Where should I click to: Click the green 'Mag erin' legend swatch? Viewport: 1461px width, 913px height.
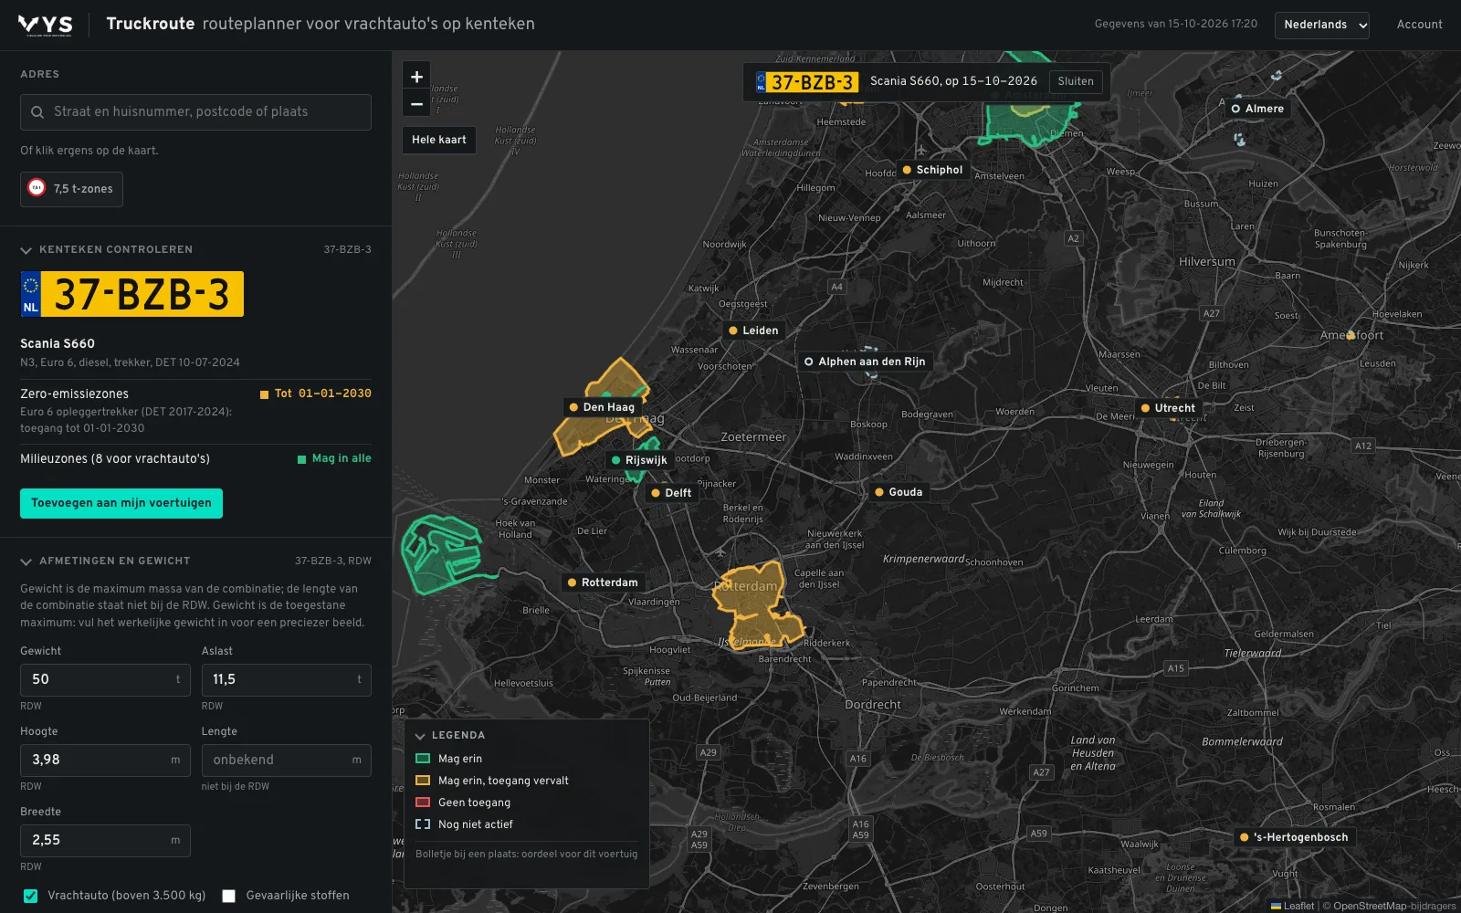423,759
